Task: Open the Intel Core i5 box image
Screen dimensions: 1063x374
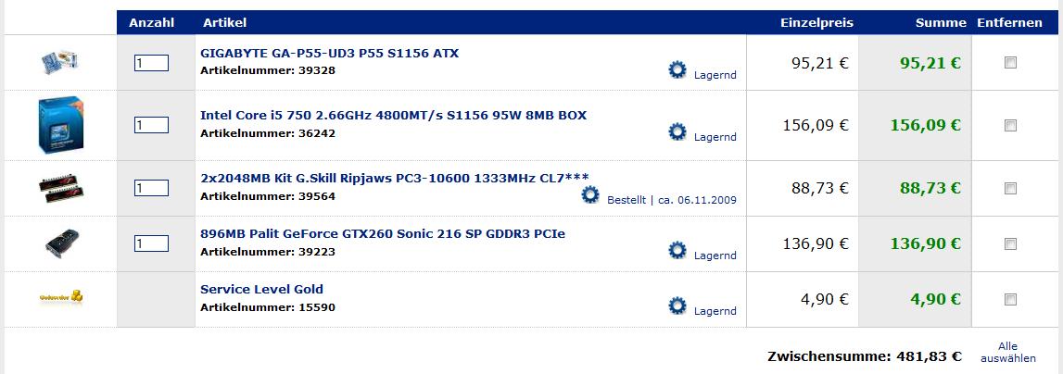Action: [x=60, y=125]
